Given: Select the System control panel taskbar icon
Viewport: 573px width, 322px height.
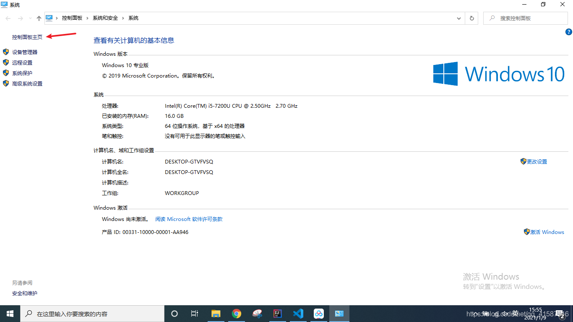Looking at the screenshot, I should (x=339, y=314).
